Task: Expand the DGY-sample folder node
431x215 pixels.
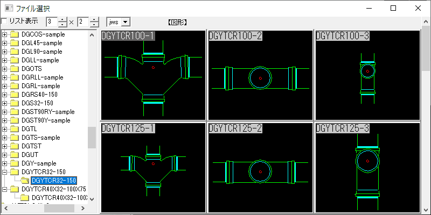Action: pos(4,163)
